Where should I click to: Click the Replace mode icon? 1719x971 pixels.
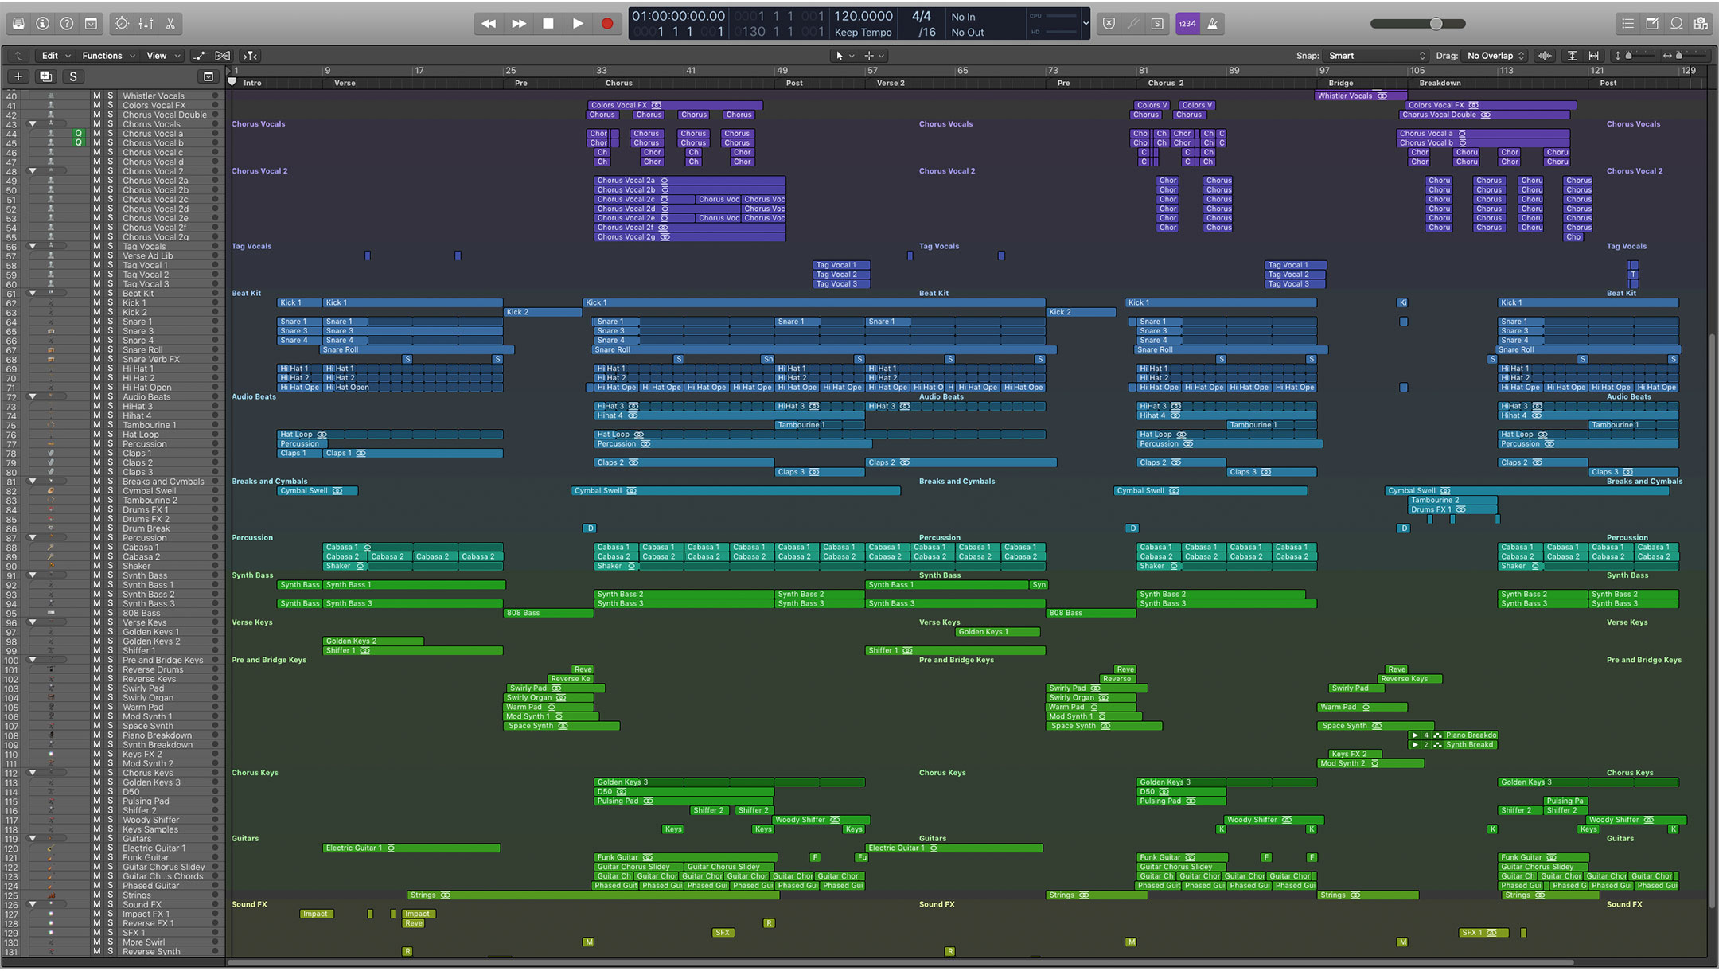tap(1109, 24)
